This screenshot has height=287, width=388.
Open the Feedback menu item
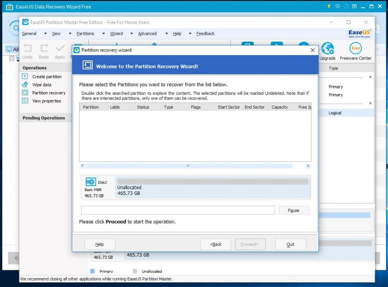click(205, 33)
